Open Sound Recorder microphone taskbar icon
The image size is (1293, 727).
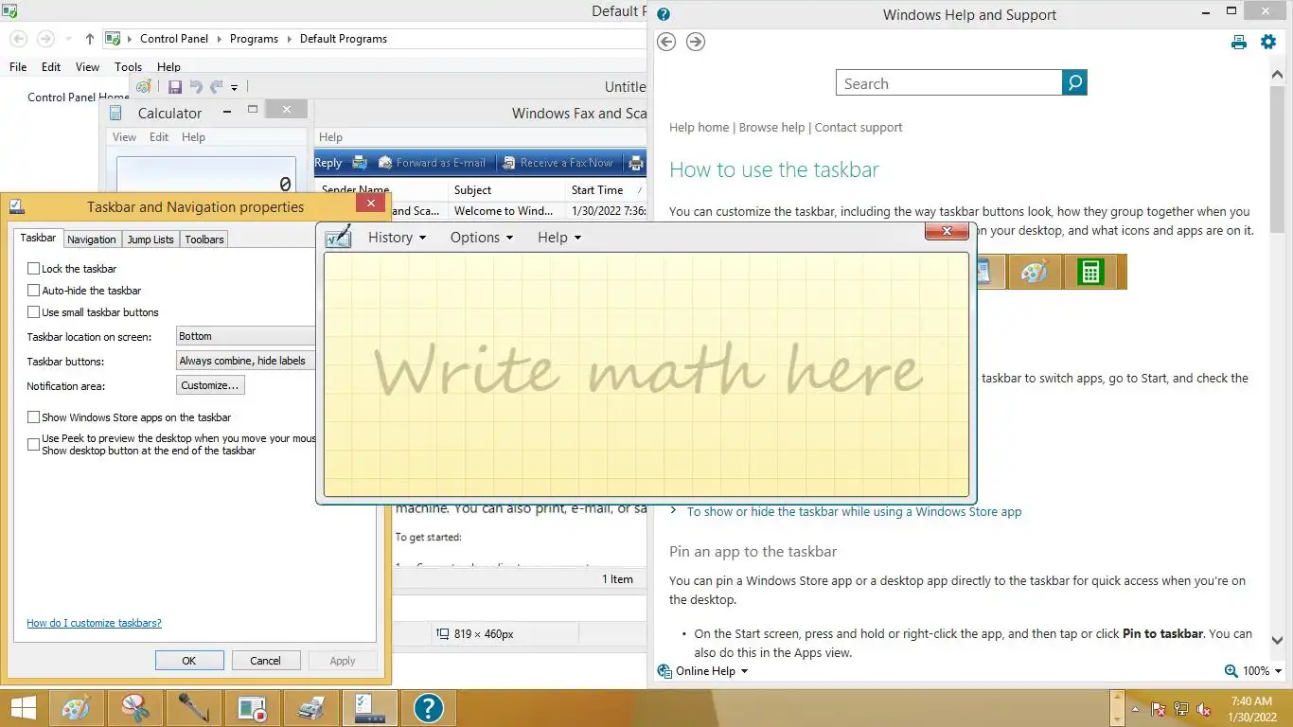pos(193,708)
